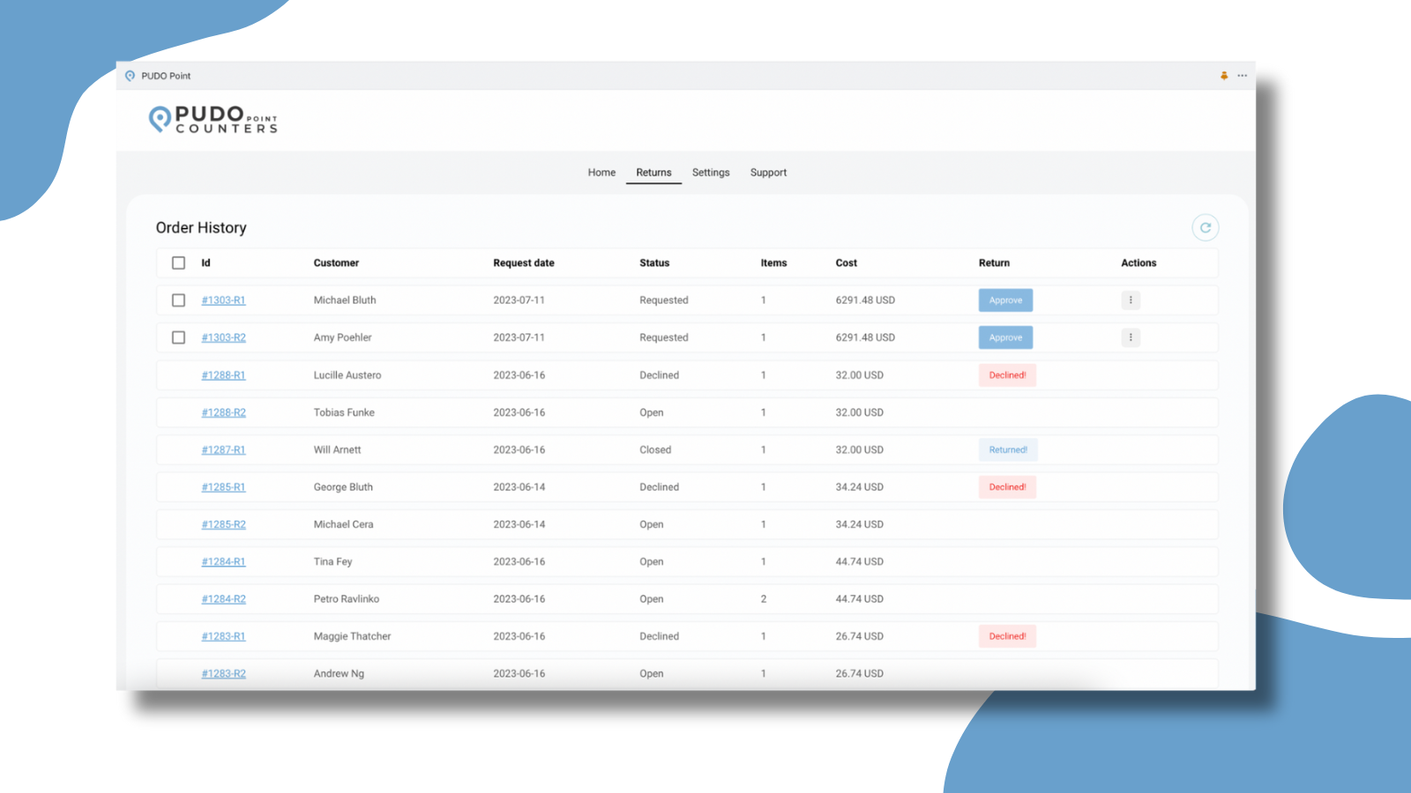Screen dimensions: 1411x793
Task: Click the PUDO Point title bar text
Action: (166, 76)
